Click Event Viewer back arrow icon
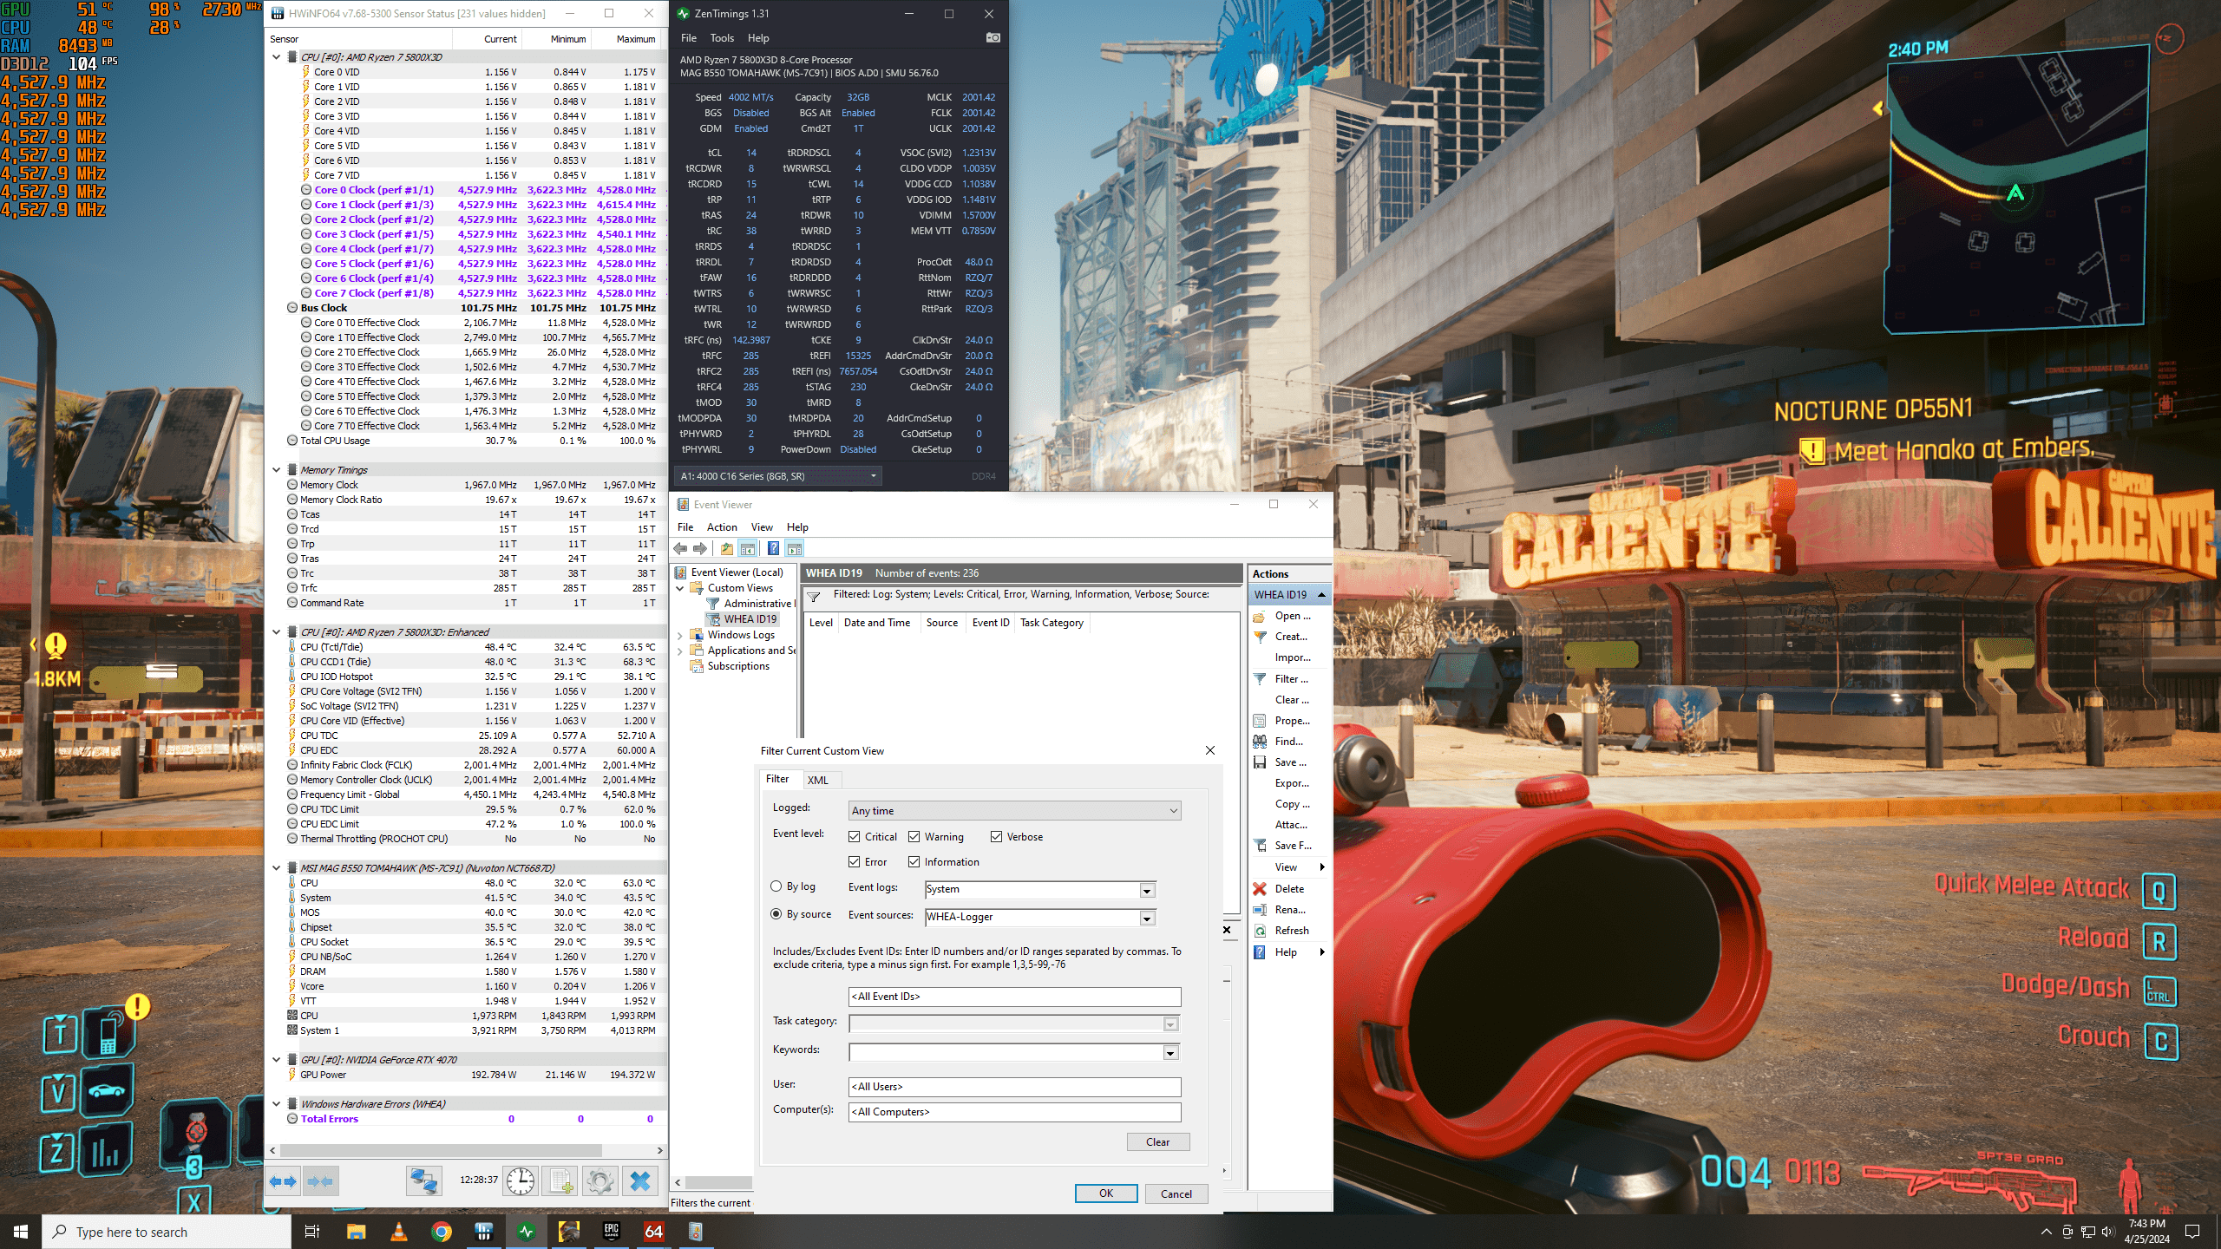 click(x=681, y=548)
